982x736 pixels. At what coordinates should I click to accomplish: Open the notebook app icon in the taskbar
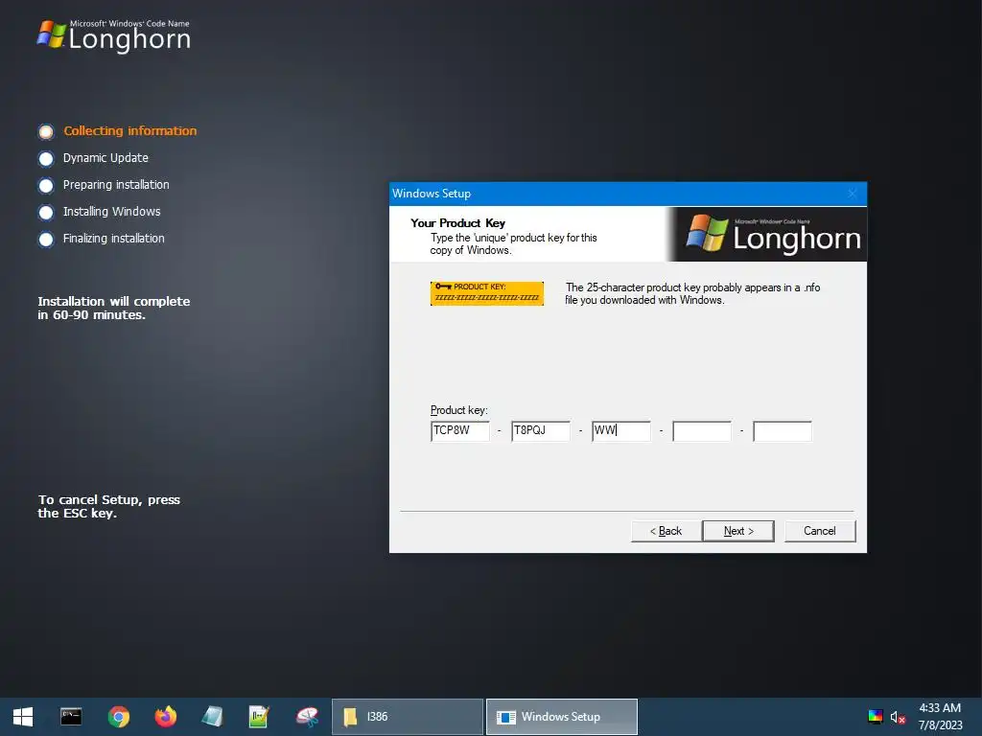click(x=213, y=717)
